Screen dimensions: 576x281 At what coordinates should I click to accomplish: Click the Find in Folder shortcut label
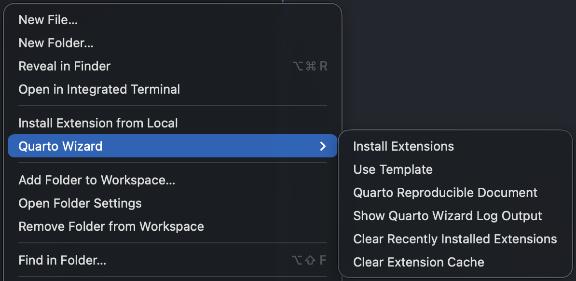[x=310, y=260]
